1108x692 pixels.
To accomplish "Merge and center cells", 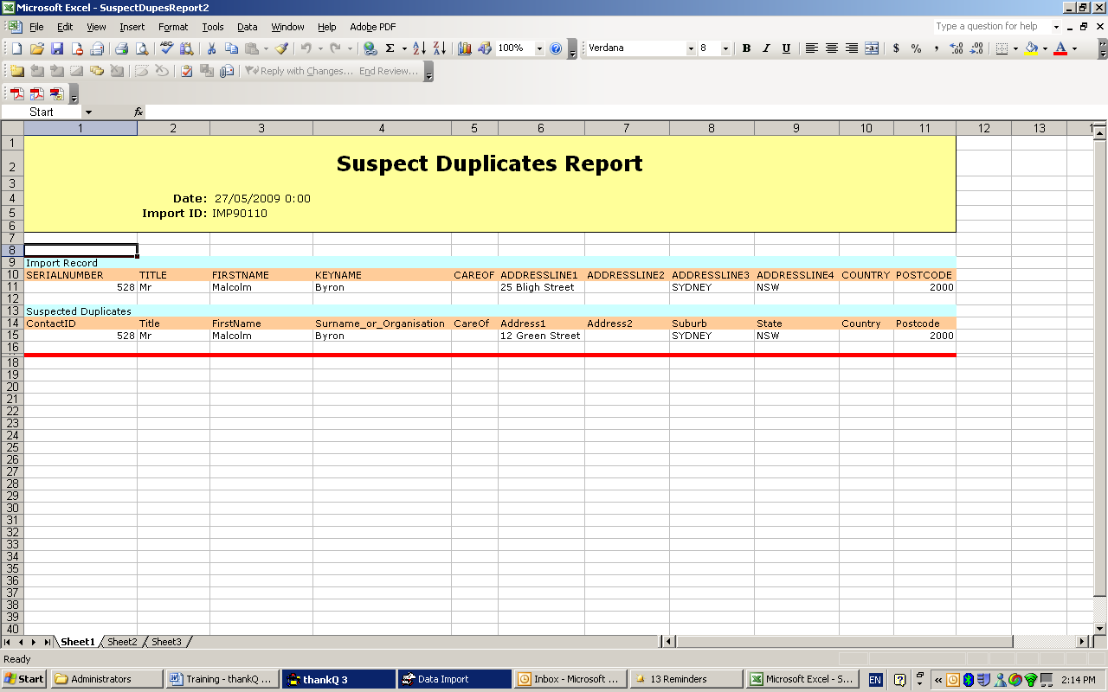I will pyautogui.click(x=872, y=48).
